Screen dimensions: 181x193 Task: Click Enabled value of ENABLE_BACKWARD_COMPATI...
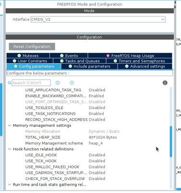pyautogui.click(x=97, y=96)
